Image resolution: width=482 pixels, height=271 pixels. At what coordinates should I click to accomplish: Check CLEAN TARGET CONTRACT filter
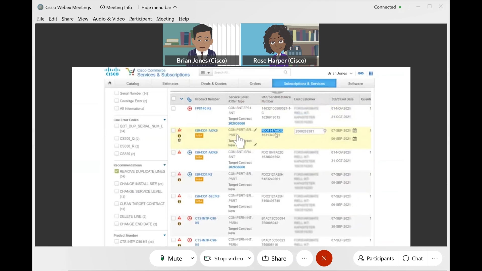(x=116, y=204)
